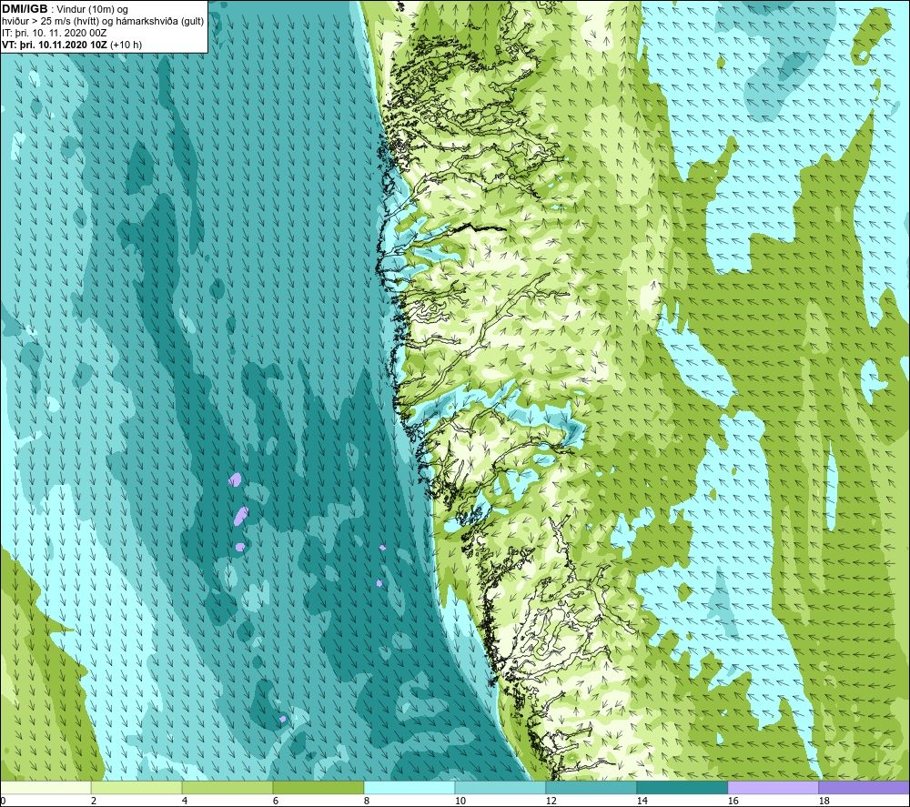910x807 pixels.
Task: Click the 'IT: þri. 10. 11. 2020 00Z' line
Action: point(55,33)
